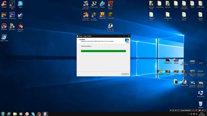Select the Matreshka red star icon
Screen dimensions: 207x116
pyautogui.click(x=20, y=27)
